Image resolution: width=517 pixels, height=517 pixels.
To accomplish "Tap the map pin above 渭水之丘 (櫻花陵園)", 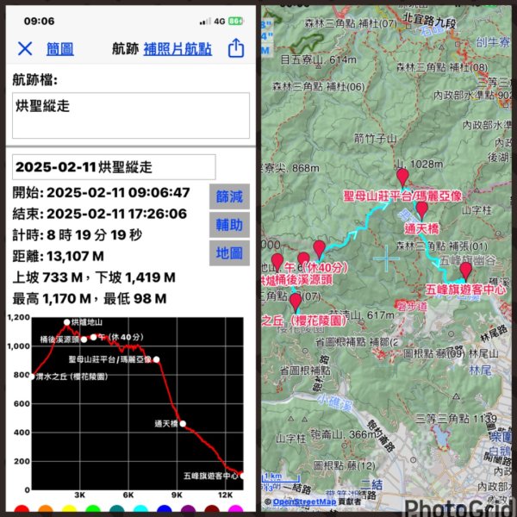I will point(296,302).
